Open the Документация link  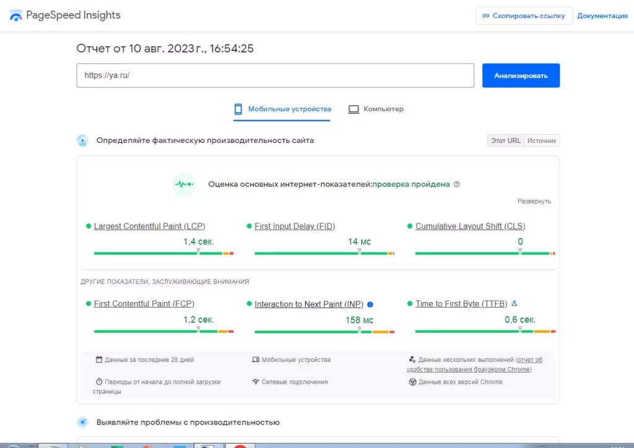602,15
